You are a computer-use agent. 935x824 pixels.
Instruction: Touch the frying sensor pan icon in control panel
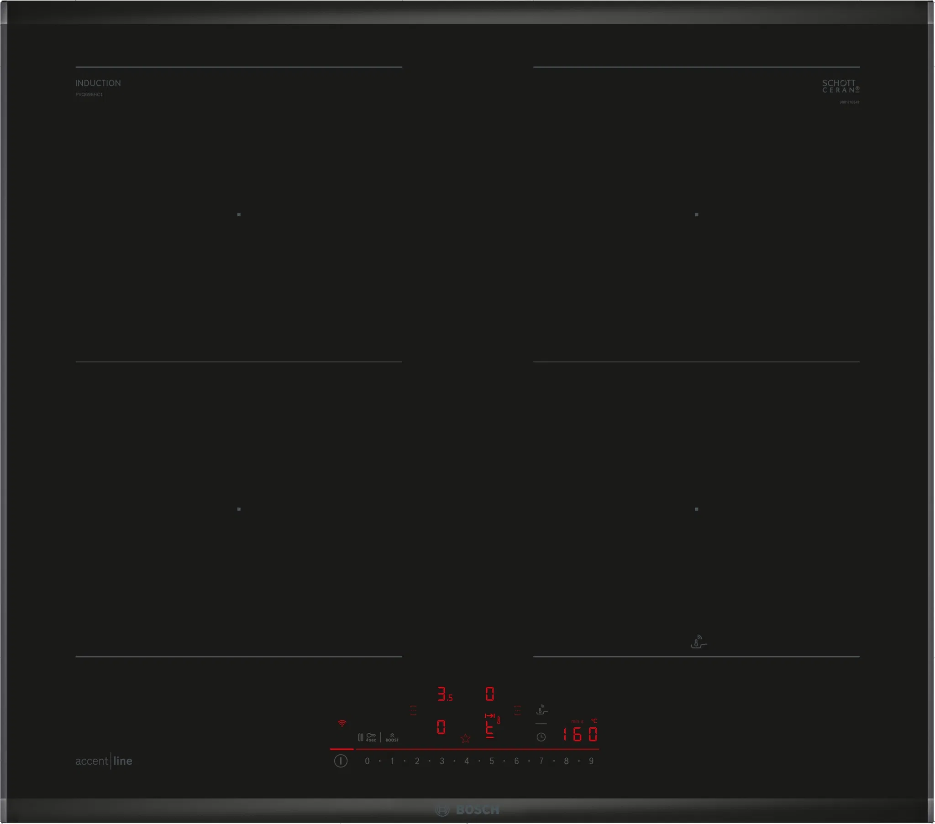point(541,709)
